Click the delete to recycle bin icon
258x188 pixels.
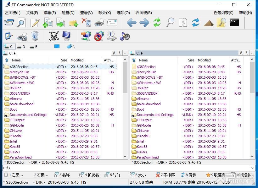point(87,23)
